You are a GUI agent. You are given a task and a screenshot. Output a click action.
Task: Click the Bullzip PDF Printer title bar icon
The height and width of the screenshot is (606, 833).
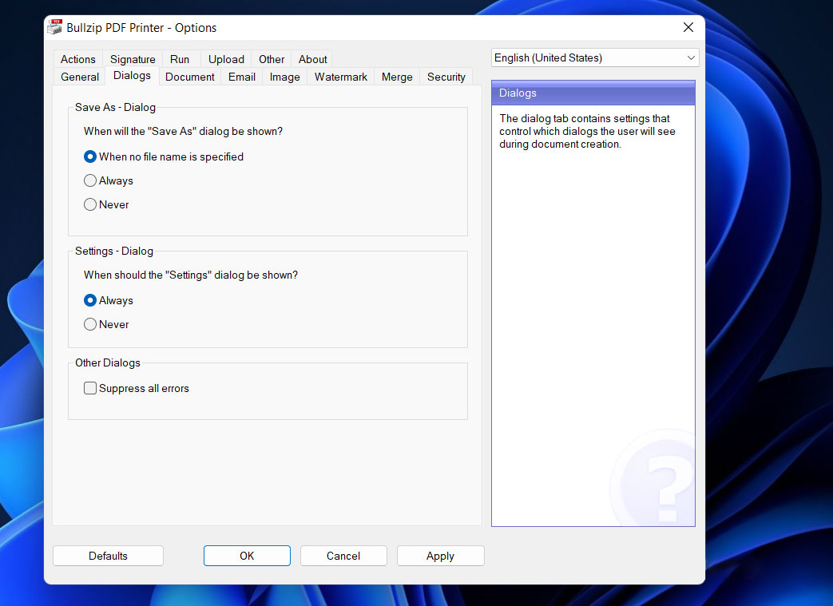tap(54, 27)
